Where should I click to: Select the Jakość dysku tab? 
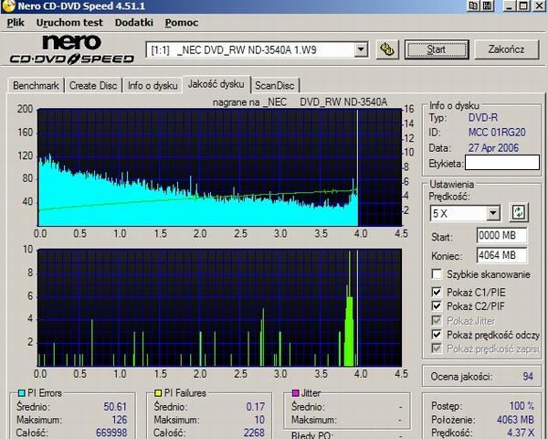point(216,84)
